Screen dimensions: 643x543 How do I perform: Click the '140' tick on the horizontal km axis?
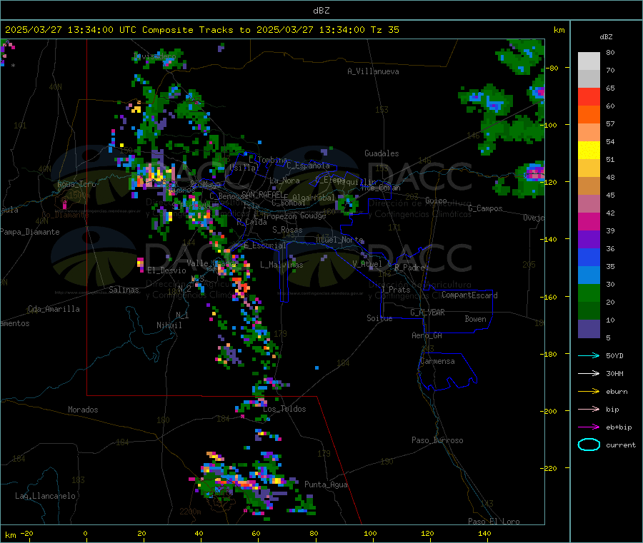click(x=484, y=533)
